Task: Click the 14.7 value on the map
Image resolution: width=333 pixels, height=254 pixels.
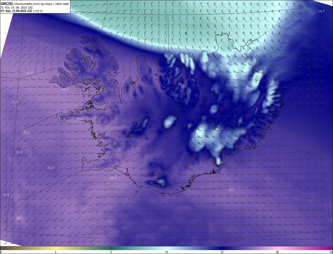Action: (x=321, y=11)
